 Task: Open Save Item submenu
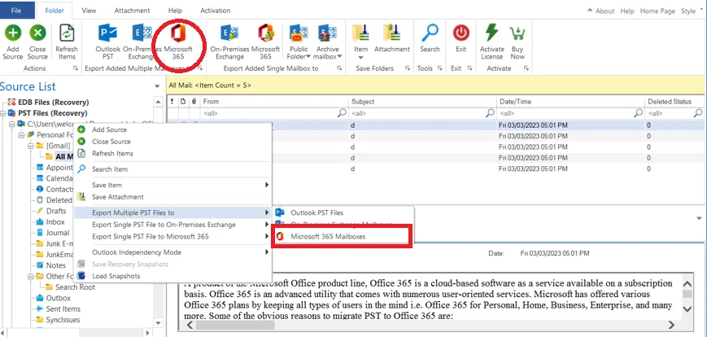click(x=172, y=185)
